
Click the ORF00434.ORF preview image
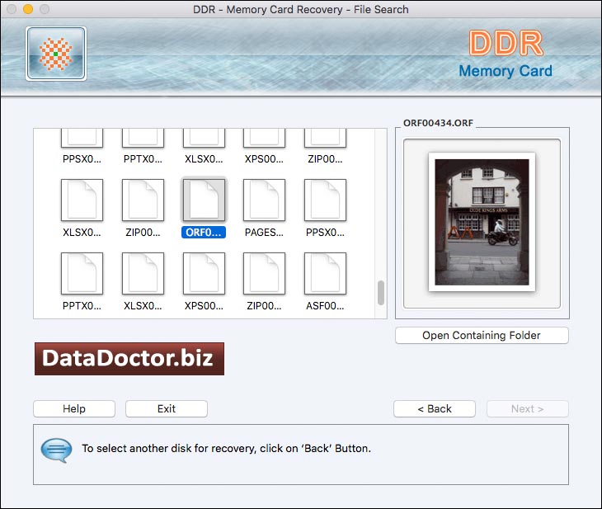(x=482, y=222)
